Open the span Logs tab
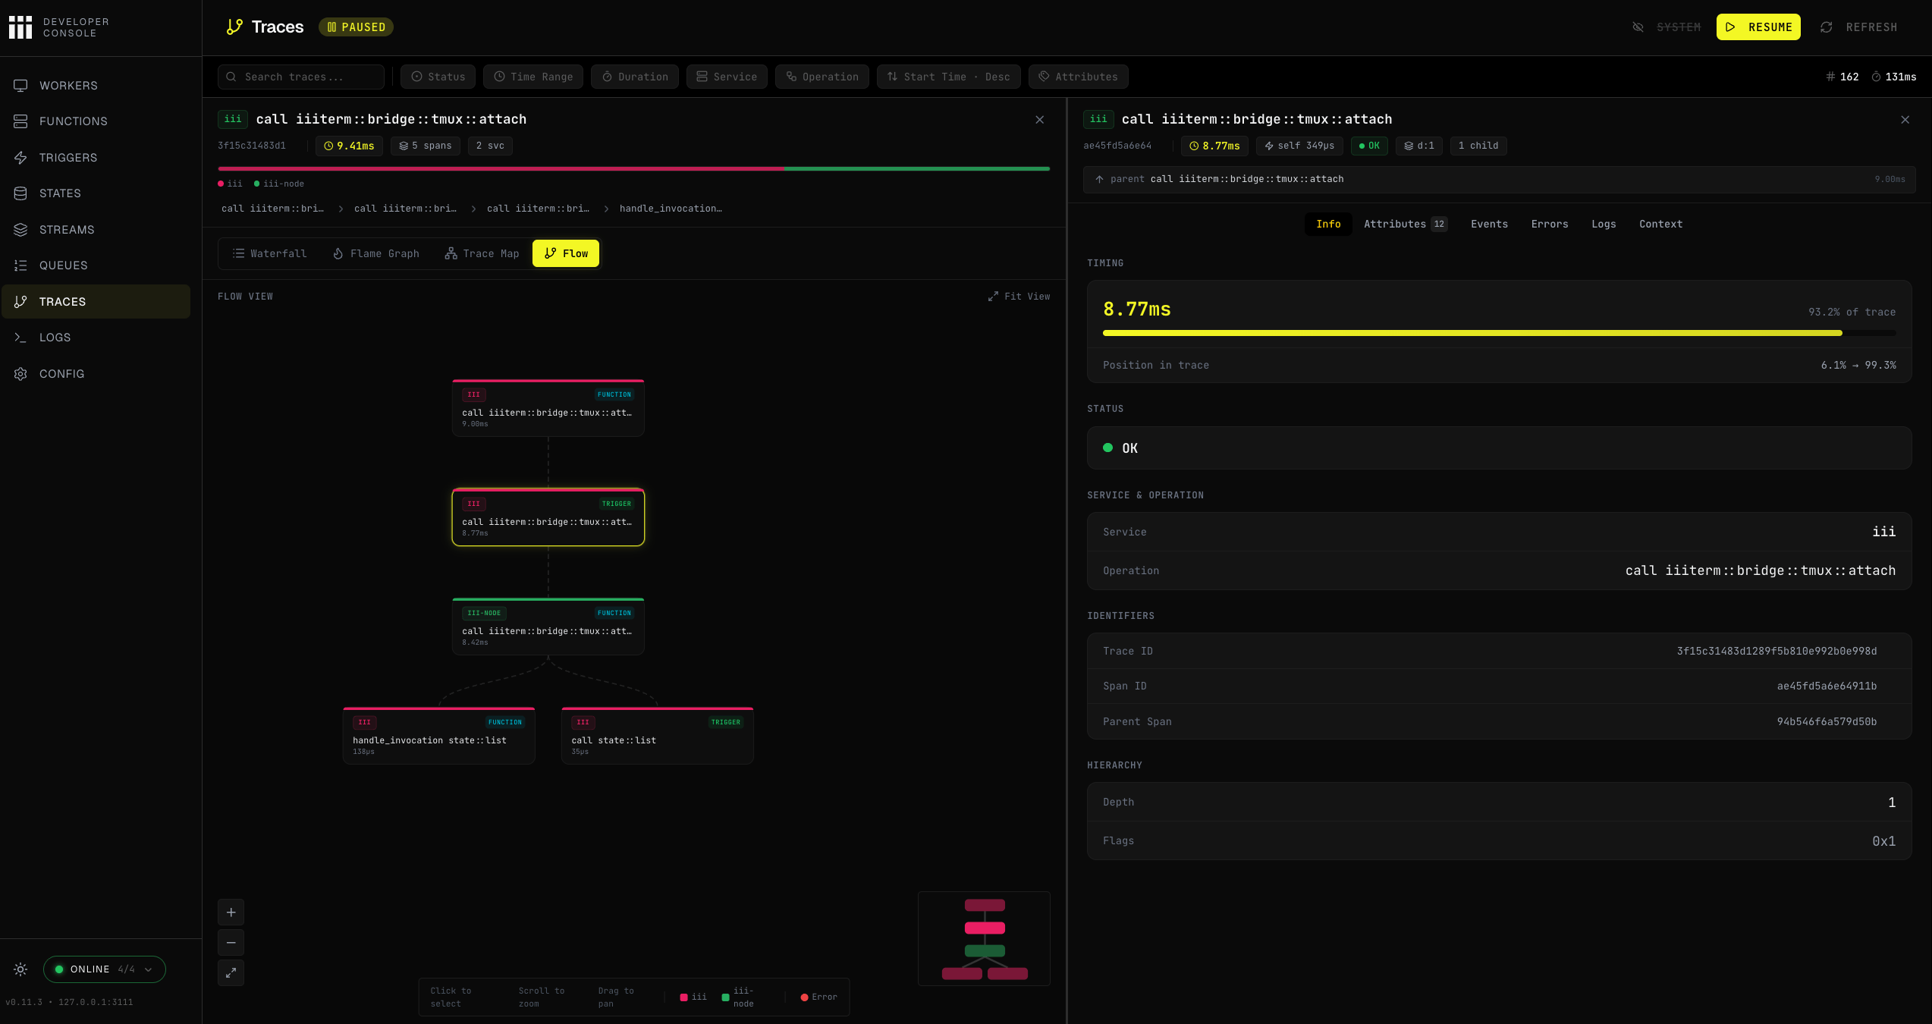The height and width of the screenshot is (1024, 1932). click(x=1604, y=224)
